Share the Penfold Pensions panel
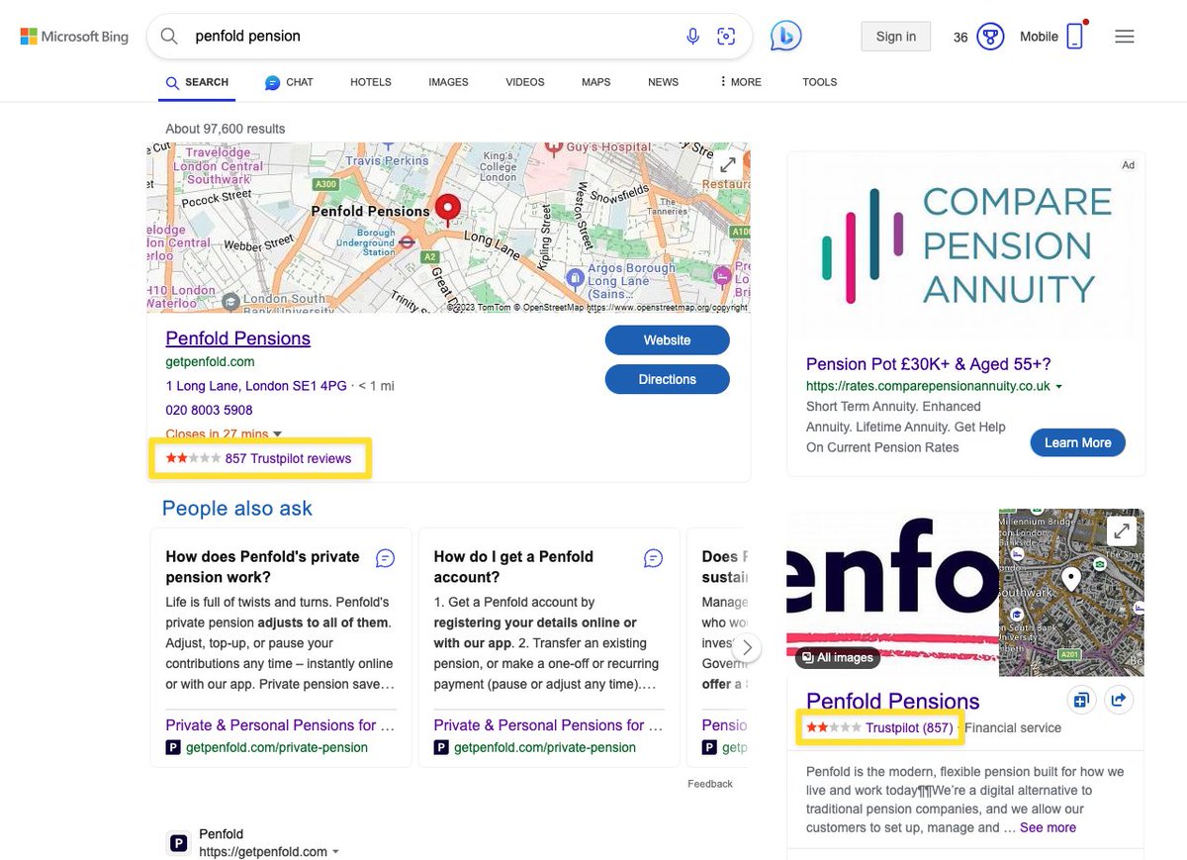The height and width of the screenshot is (860, 1187). pyautogui.click(x=1119, y=700)
